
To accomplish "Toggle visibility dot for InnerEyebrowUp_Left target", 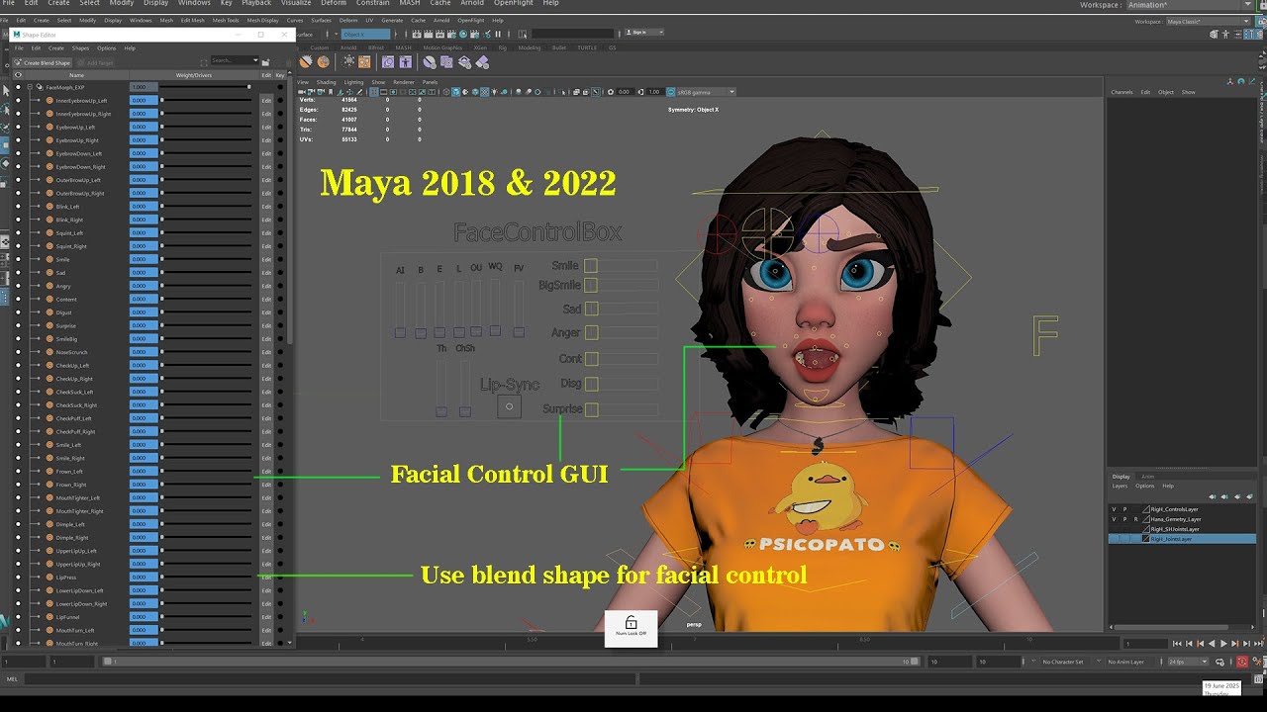I will tap(17, 101).
